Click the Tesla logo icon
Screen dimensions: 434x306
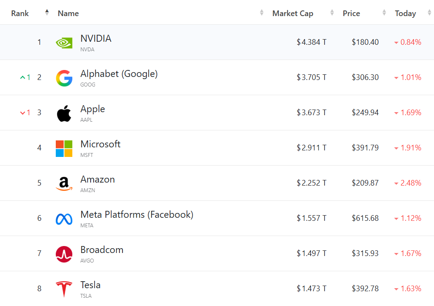click(x=64, y=289)
